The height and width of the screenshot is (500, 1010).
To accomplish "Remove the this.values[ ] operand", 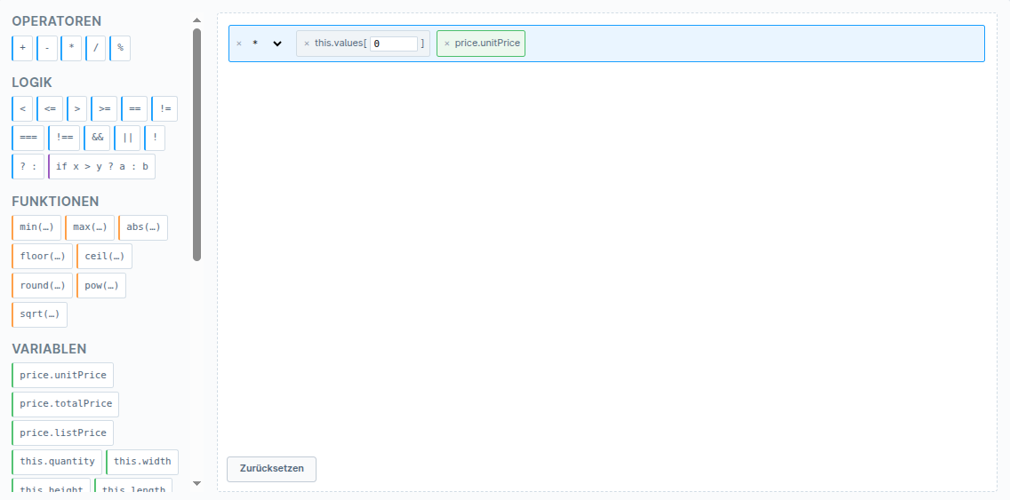I will [307, 44].
